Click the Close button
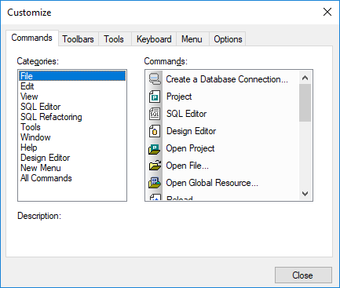 click(x=303, y=275)
